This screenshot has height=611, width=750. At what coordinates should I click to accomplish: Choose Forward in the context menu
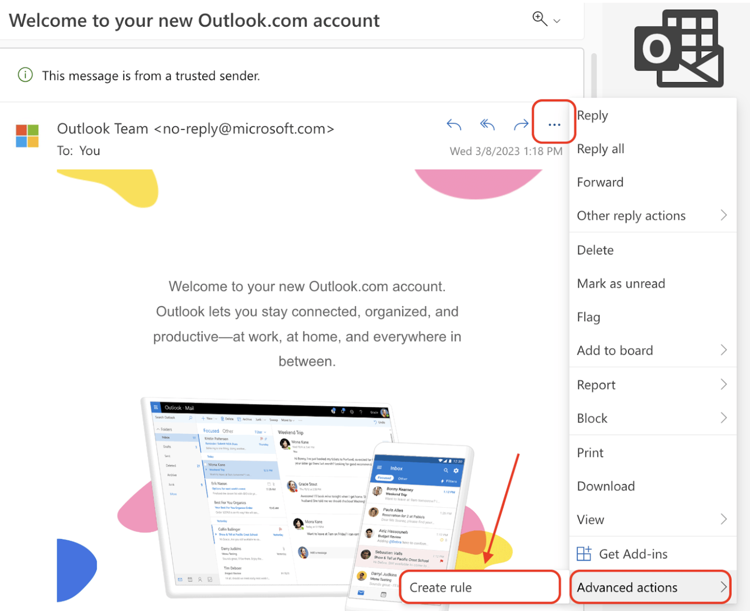(652, 183)
